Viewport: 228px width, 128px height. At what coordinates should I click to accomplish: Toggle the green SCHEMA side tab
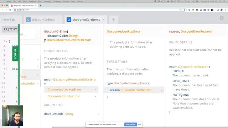15,54
